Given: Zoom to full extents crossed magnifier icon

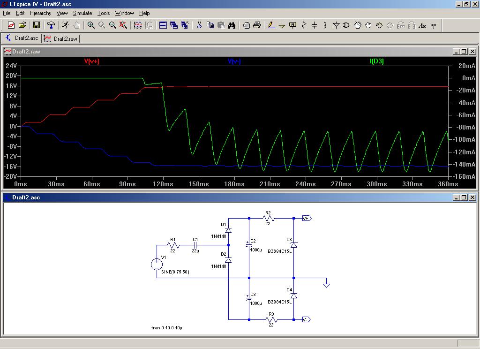Looking at the screenshot, I should (x=123, y=25).
